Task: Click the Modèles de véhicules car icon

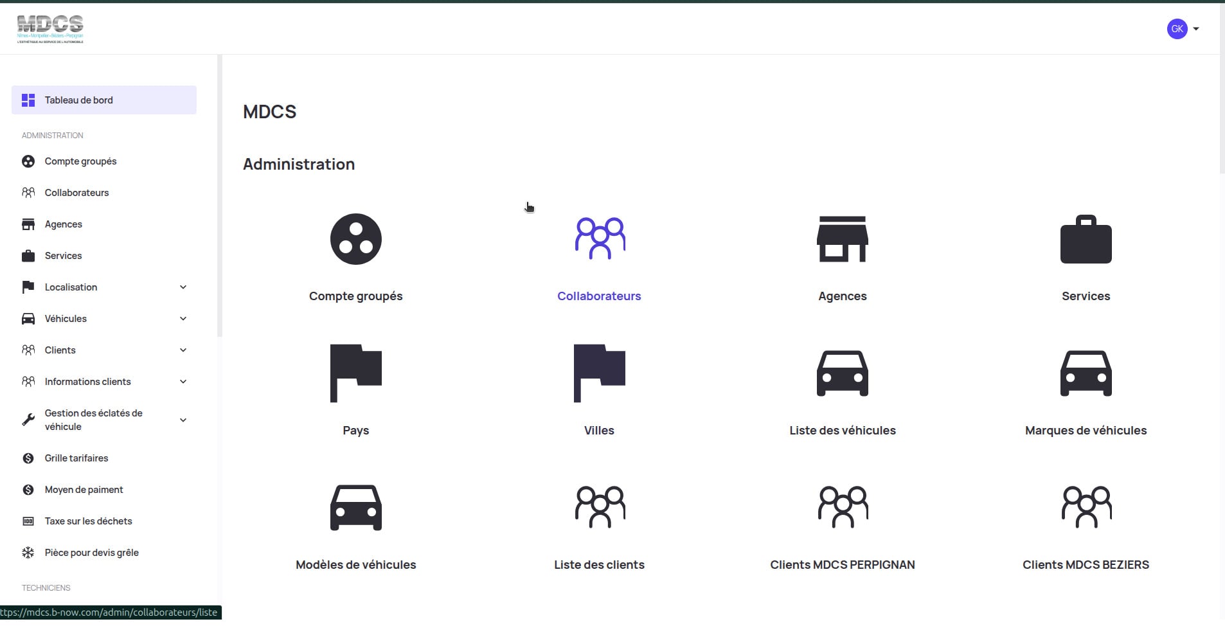Action: 355,507
